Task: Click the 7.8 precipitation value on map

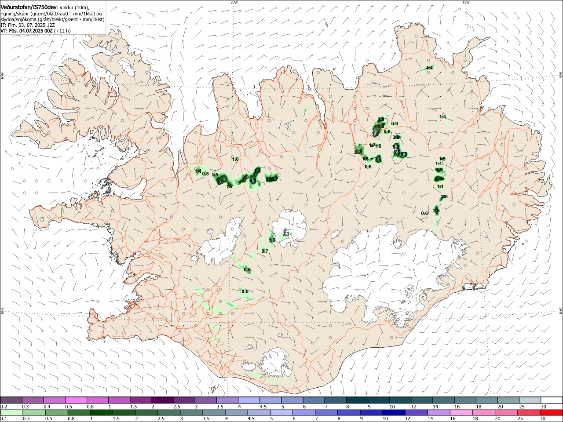Action: pyautogui.click(x=375, y=134)
